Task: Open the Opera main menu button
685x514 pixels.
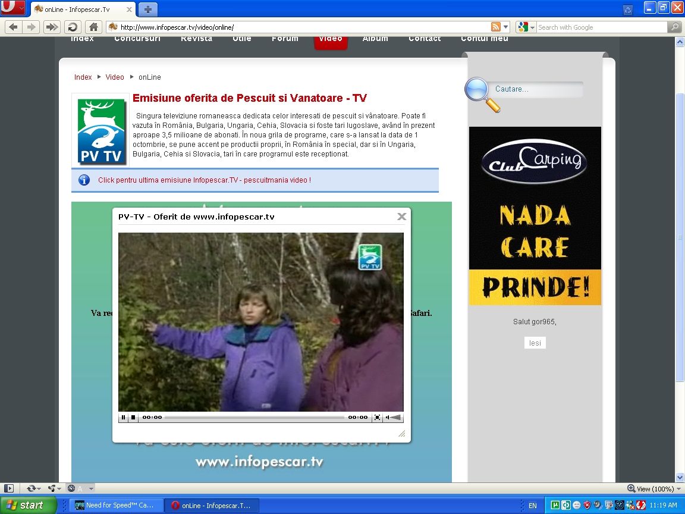Action: tap(12, 8)
